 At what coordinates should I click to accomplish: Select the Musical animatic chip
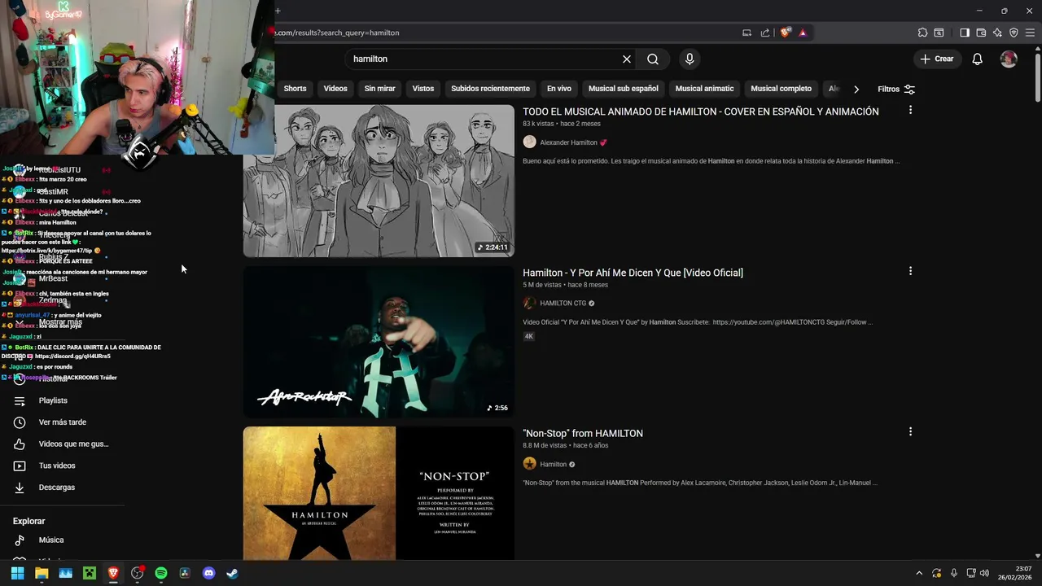[x=704, y=89]
